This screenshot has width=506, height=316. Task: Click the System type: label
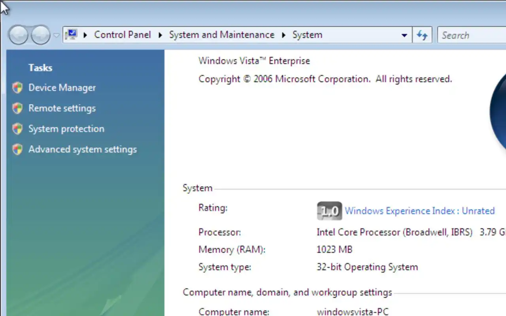(225, 267)
